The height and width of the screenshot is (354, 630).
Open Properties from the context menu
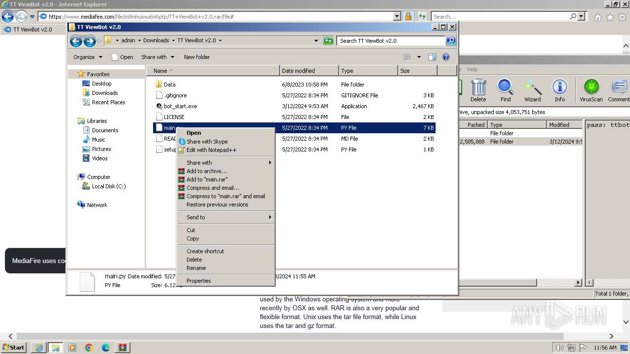198,281
